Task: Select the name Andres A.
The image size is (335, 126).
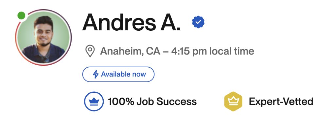Action: pos(132,23)
